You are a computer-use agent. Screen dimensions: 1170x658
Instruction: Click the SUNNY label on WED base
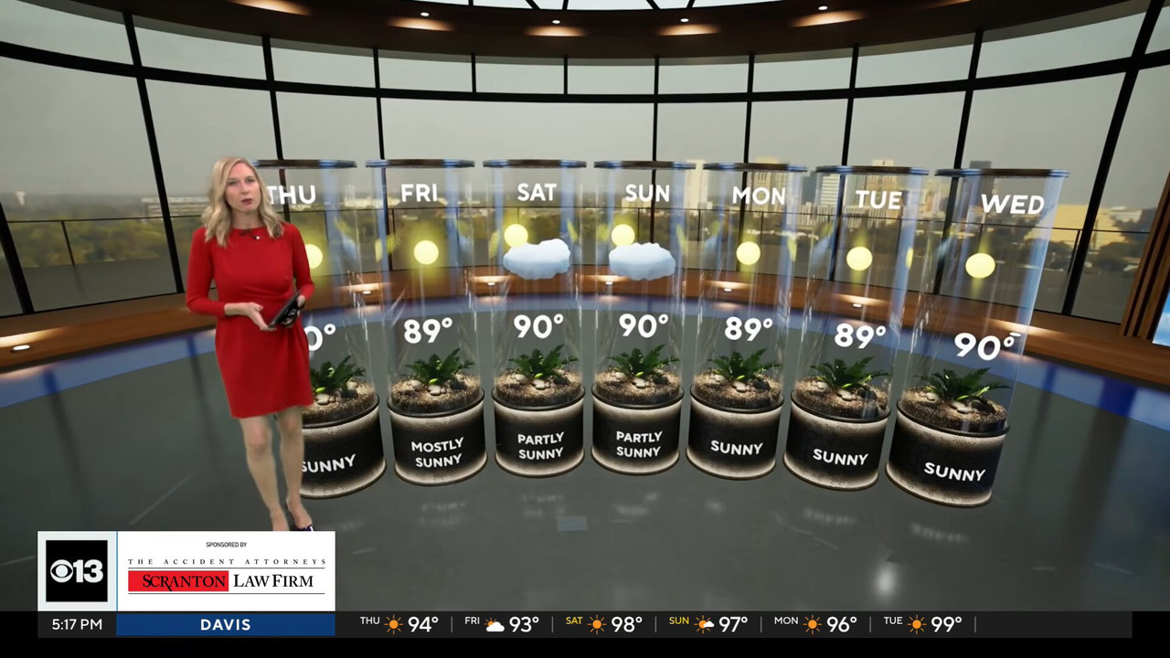(954, 472)
